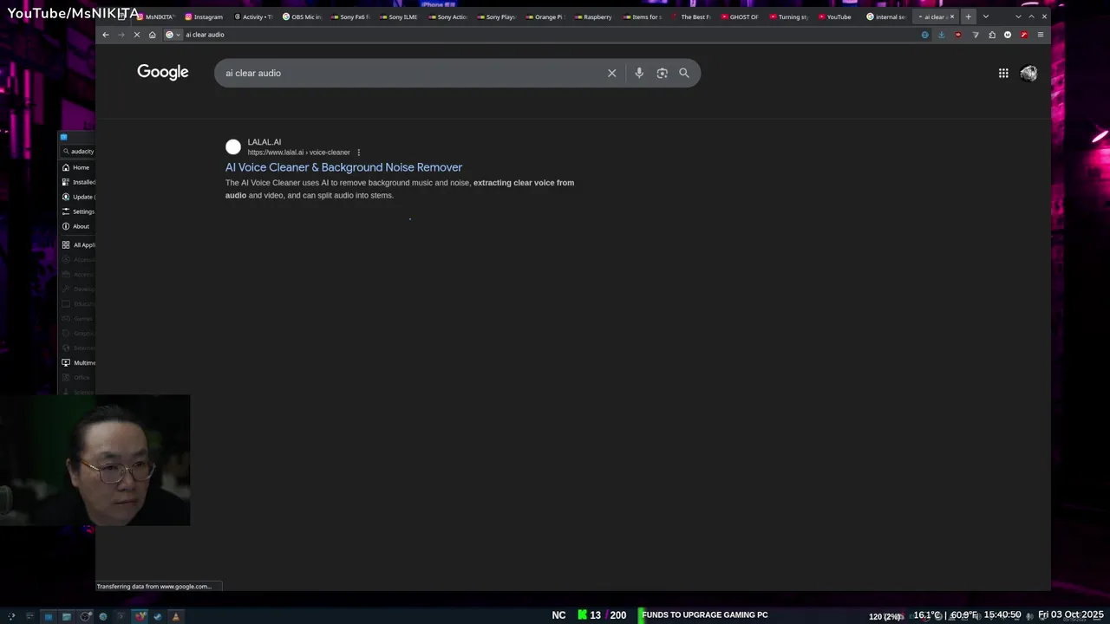The width and height of the screenshot is (1110, 624).
Task: Click the Google logo
Action: [x=163, y=72]
